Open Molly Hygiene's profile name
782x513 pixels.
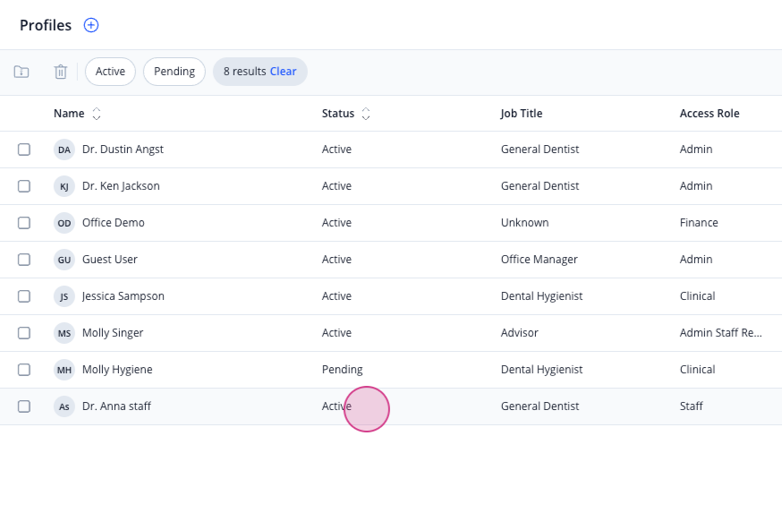(117, 369)
